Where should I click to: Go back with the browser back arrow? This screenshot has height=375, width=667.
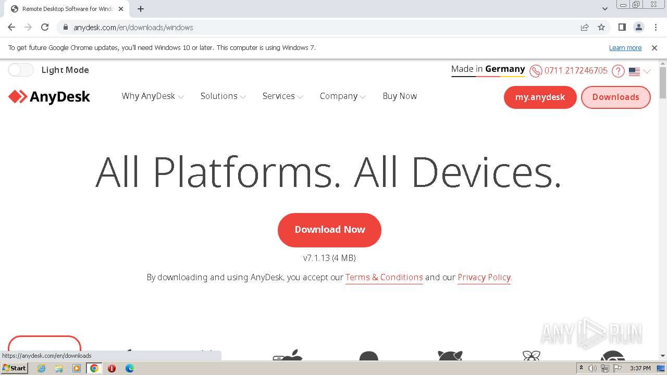pyautogui.click(x=11, y=27)
